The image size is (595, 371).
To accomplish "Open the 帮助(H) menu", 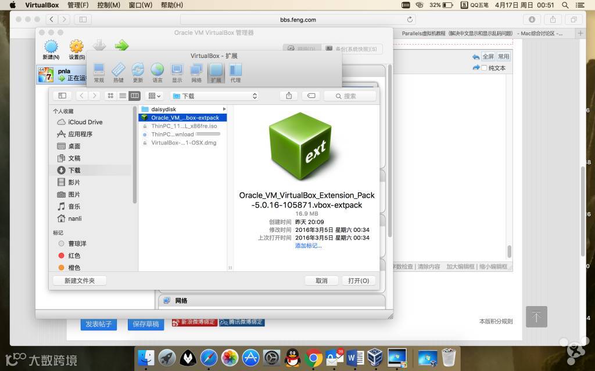I will (172, 5).
